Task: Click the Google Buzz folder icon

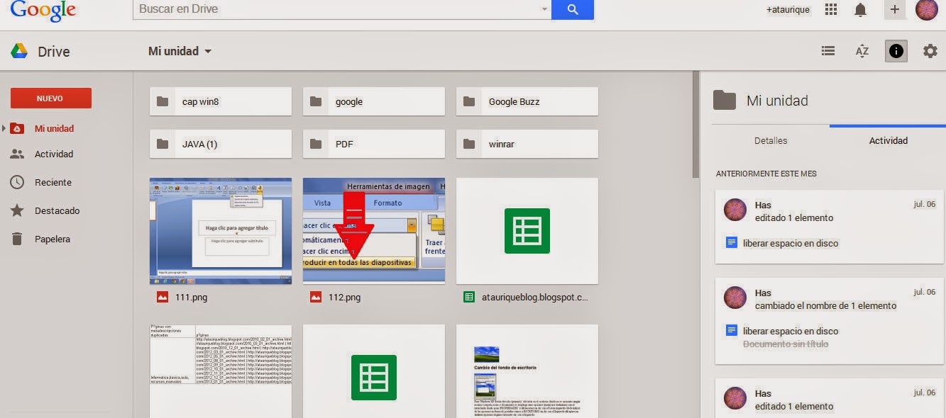Action: click(x=469, y=101)
